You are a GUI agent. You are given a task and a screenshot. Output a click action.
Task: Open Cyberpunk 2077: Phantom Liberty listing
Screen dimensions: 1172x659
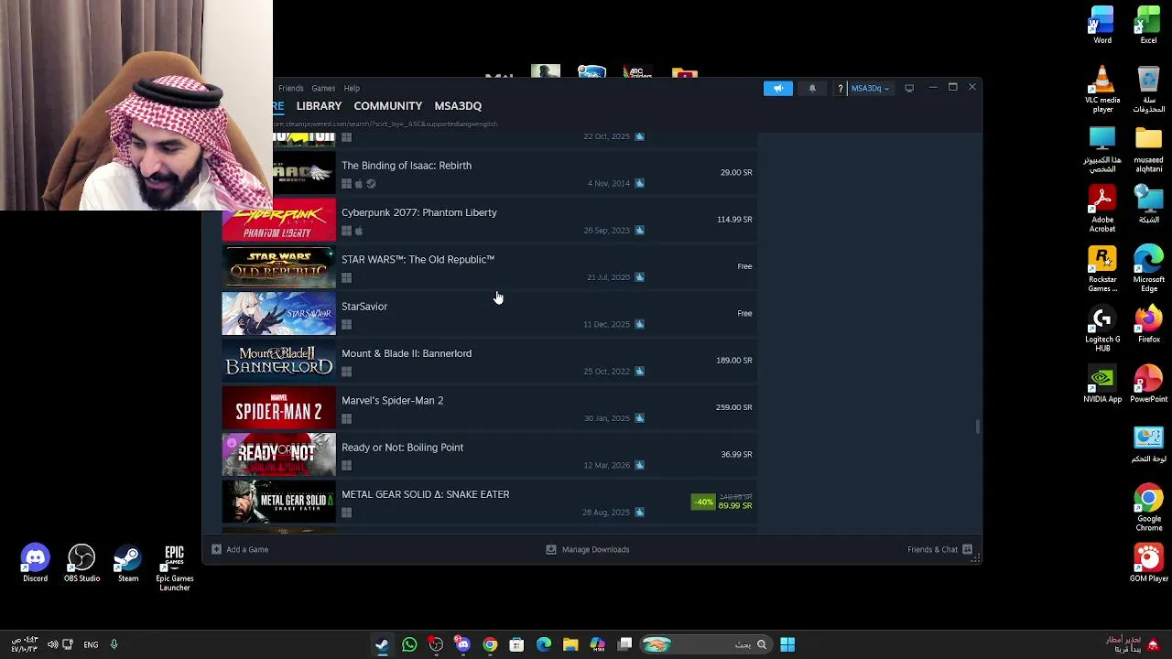click(489, 220)
